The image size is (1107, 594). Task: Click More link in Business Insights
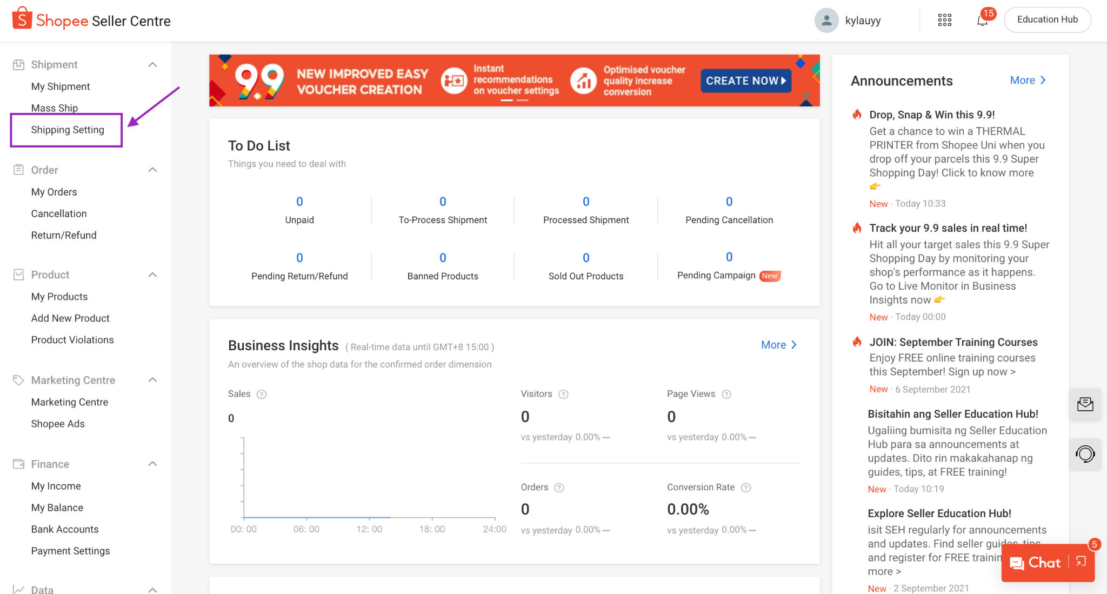pyautogui.click(x=779, y=345)
